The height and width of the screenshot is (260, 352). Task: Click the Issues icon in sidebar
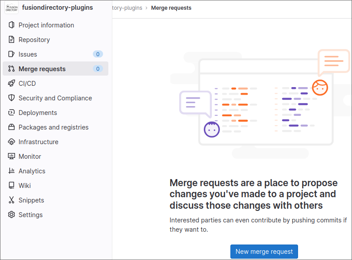point(11,54)
